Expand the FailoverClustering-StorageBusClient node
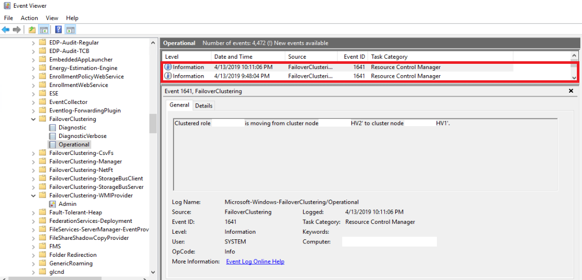582x280 pixels. (33, 179)
